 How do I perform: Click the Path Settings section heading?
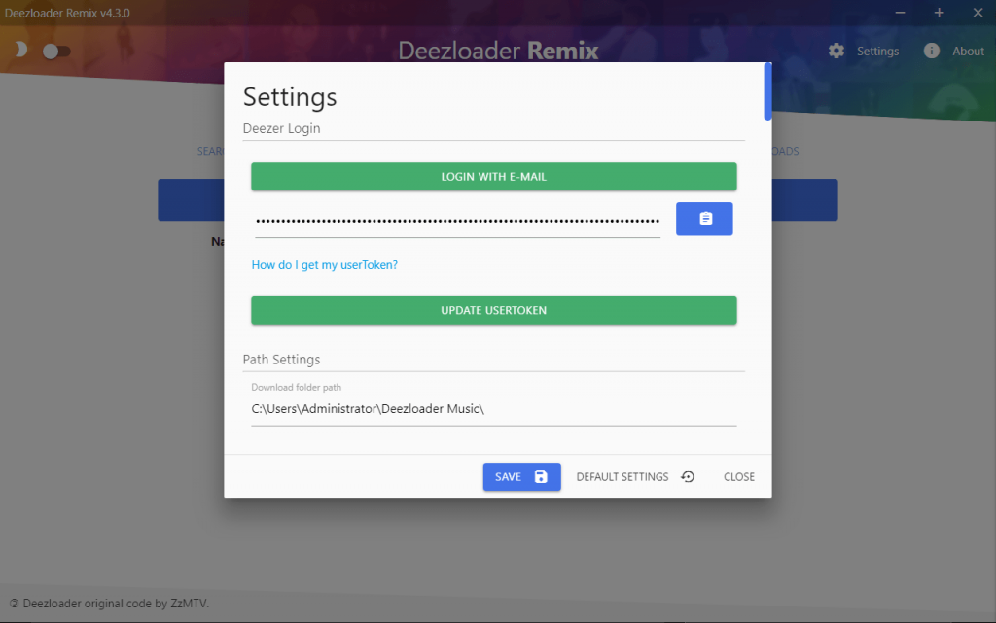pyautogui.click(x=281, y=359)
